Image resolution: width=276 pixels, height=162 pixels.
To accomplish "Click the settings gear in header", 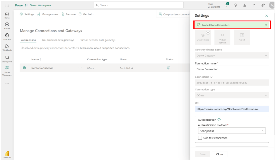I will click(x=235, y=5).
